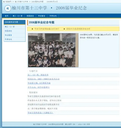Open link 升学去向：同学自愿填写
This screenshot has height=128, width=121.
(x=39, y=87)
